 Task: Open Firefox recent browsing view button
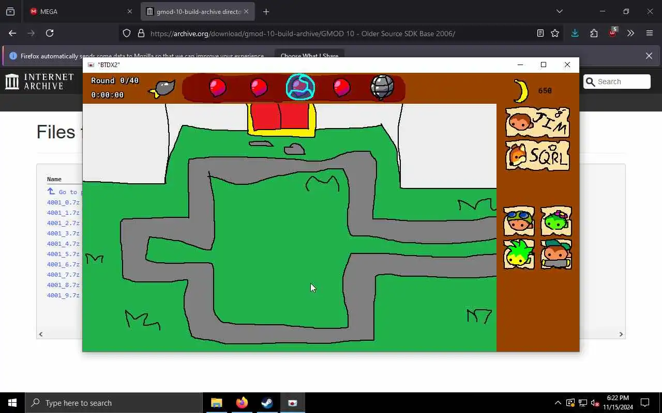(10, 11)
